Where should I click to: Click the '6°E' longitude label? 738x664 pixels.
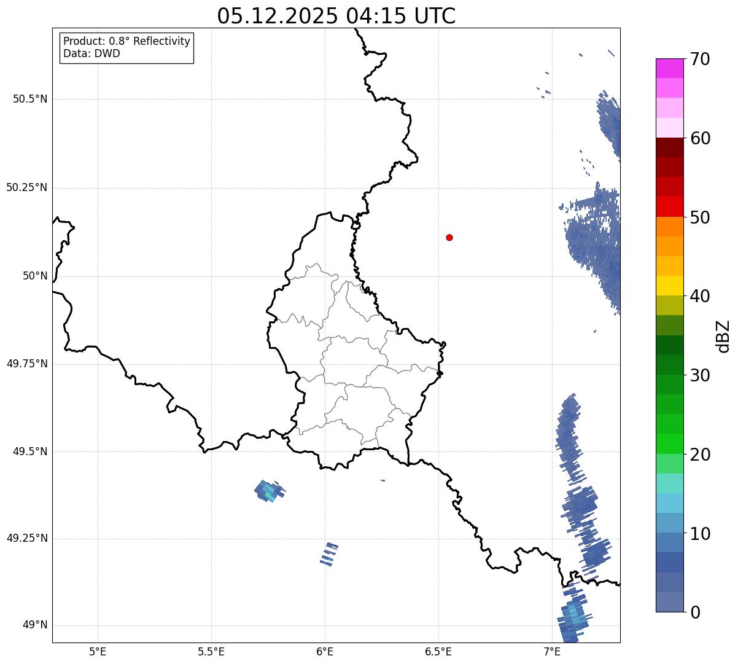click(x=325, y=651)
